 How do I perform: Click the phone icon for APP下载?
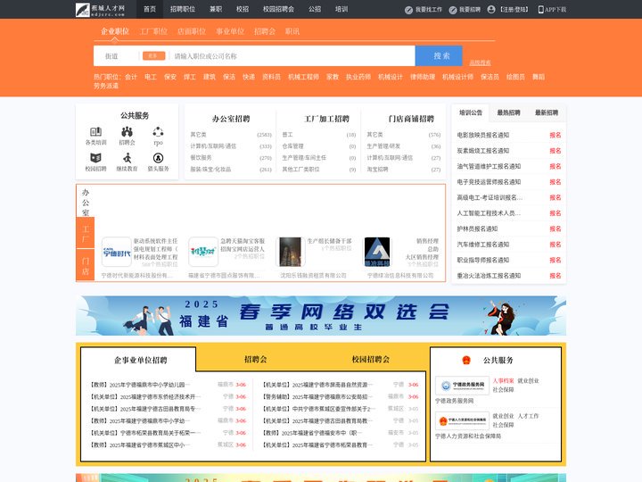pyautogui.click(x=541, y=10)
